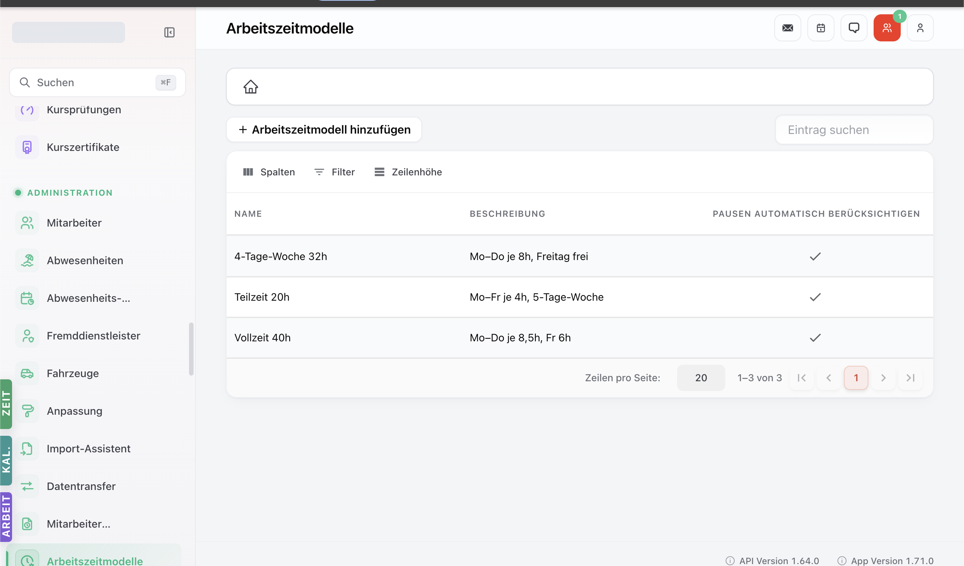Go to first page of table
Viewport: 964px width, 566px height.
pos(801,378)
